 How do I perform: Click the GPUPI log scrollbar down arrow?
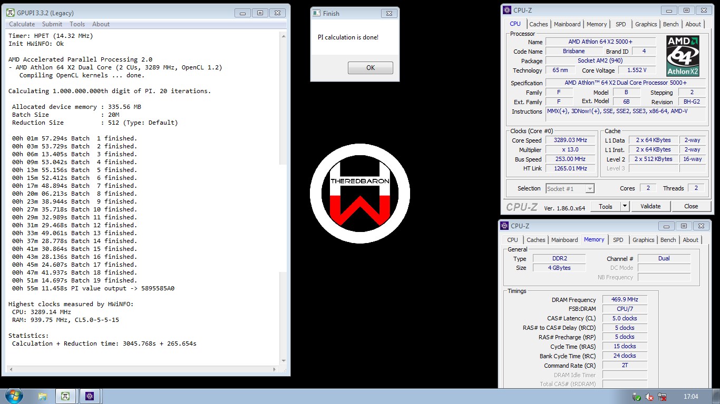(x=285, y=360)
